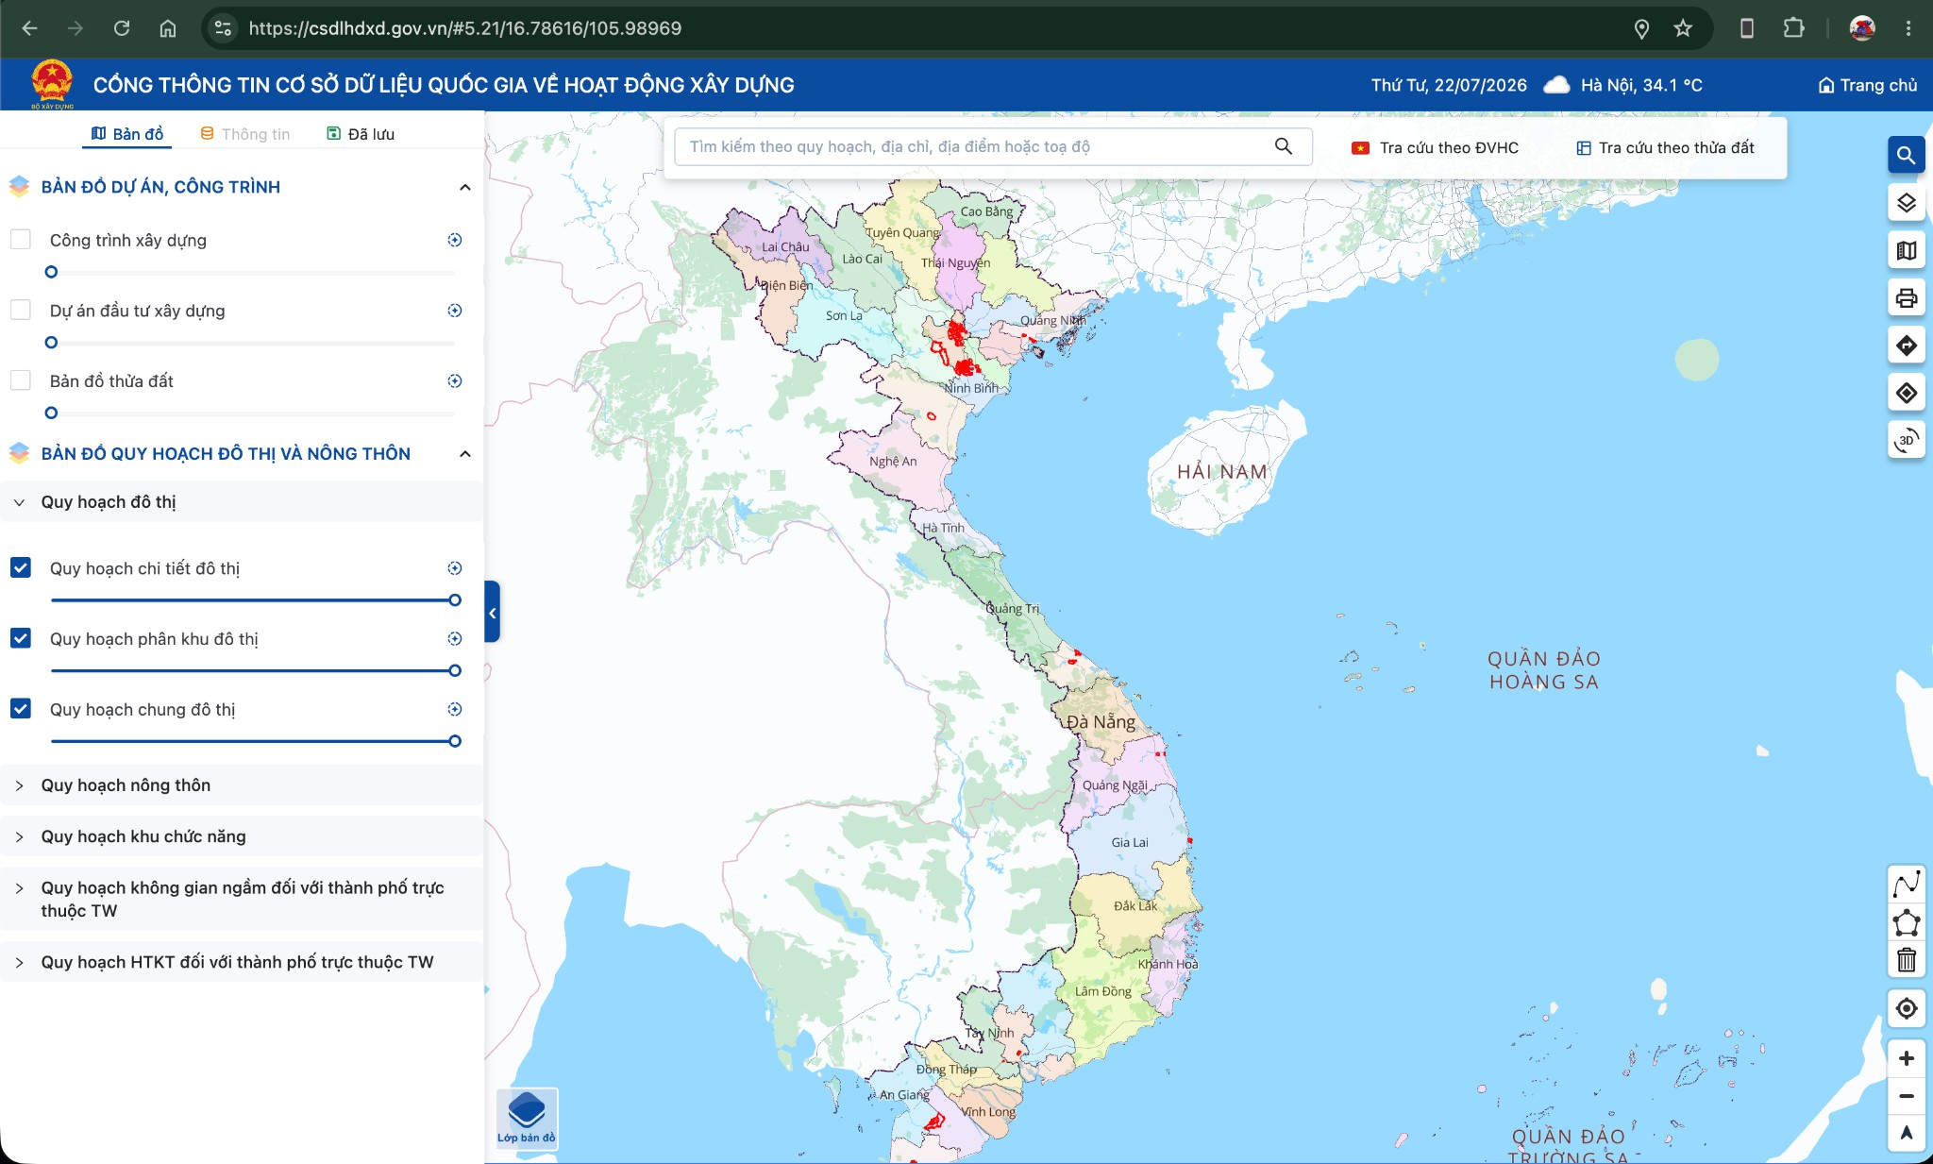Open the map layers stack icon
The image size is (1933, 1164).
[1906, 203]
